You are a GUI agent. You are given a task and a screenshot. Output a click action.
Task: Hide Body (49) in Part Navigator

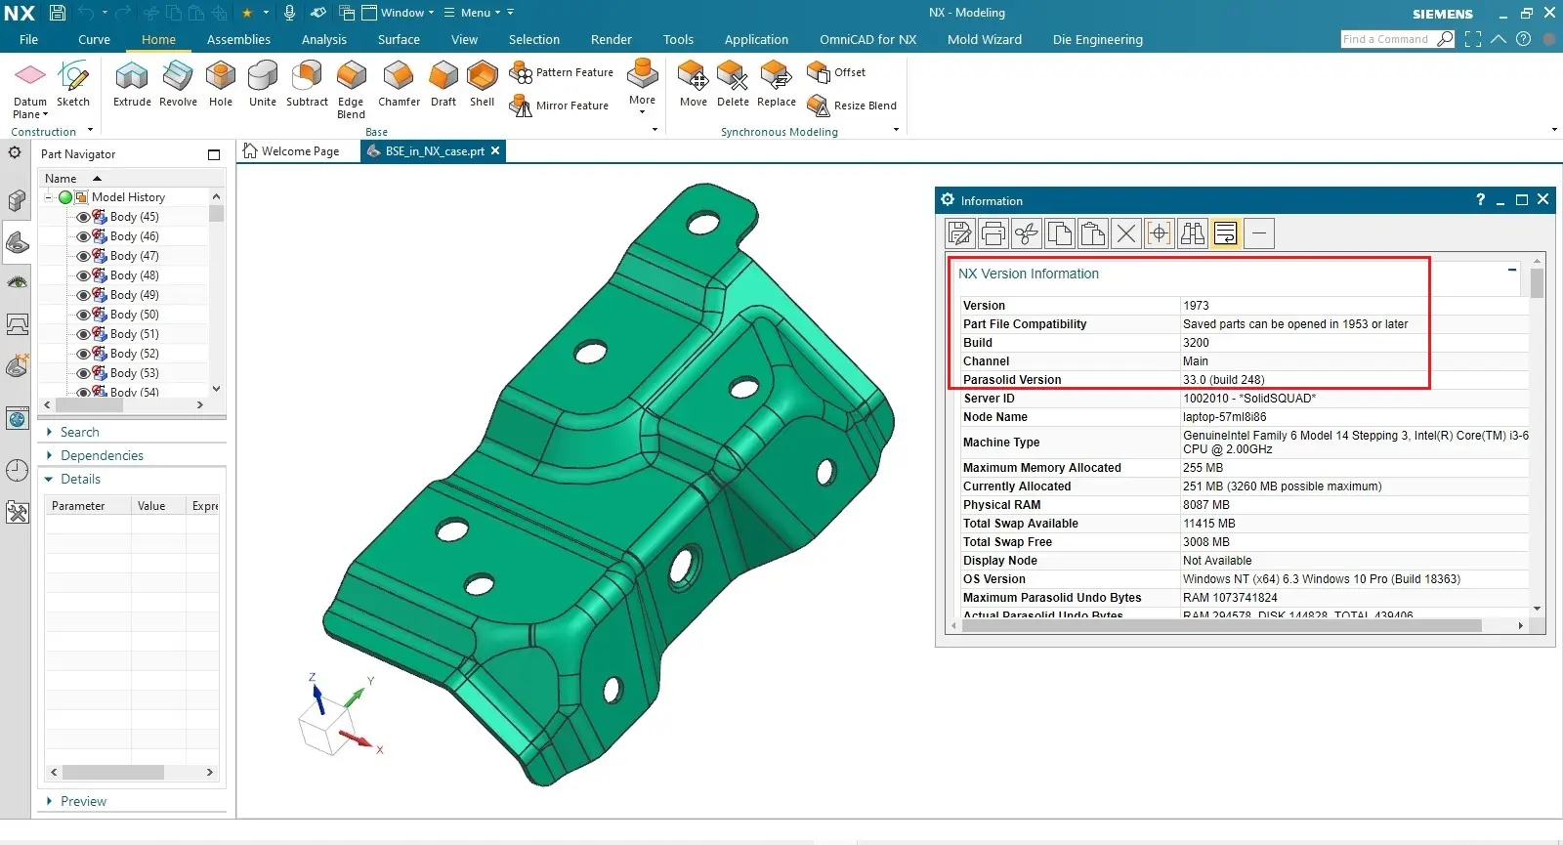coord(83,295)
